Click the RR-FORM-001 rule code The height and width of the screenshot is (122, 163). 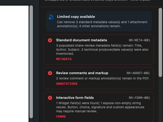139,98
